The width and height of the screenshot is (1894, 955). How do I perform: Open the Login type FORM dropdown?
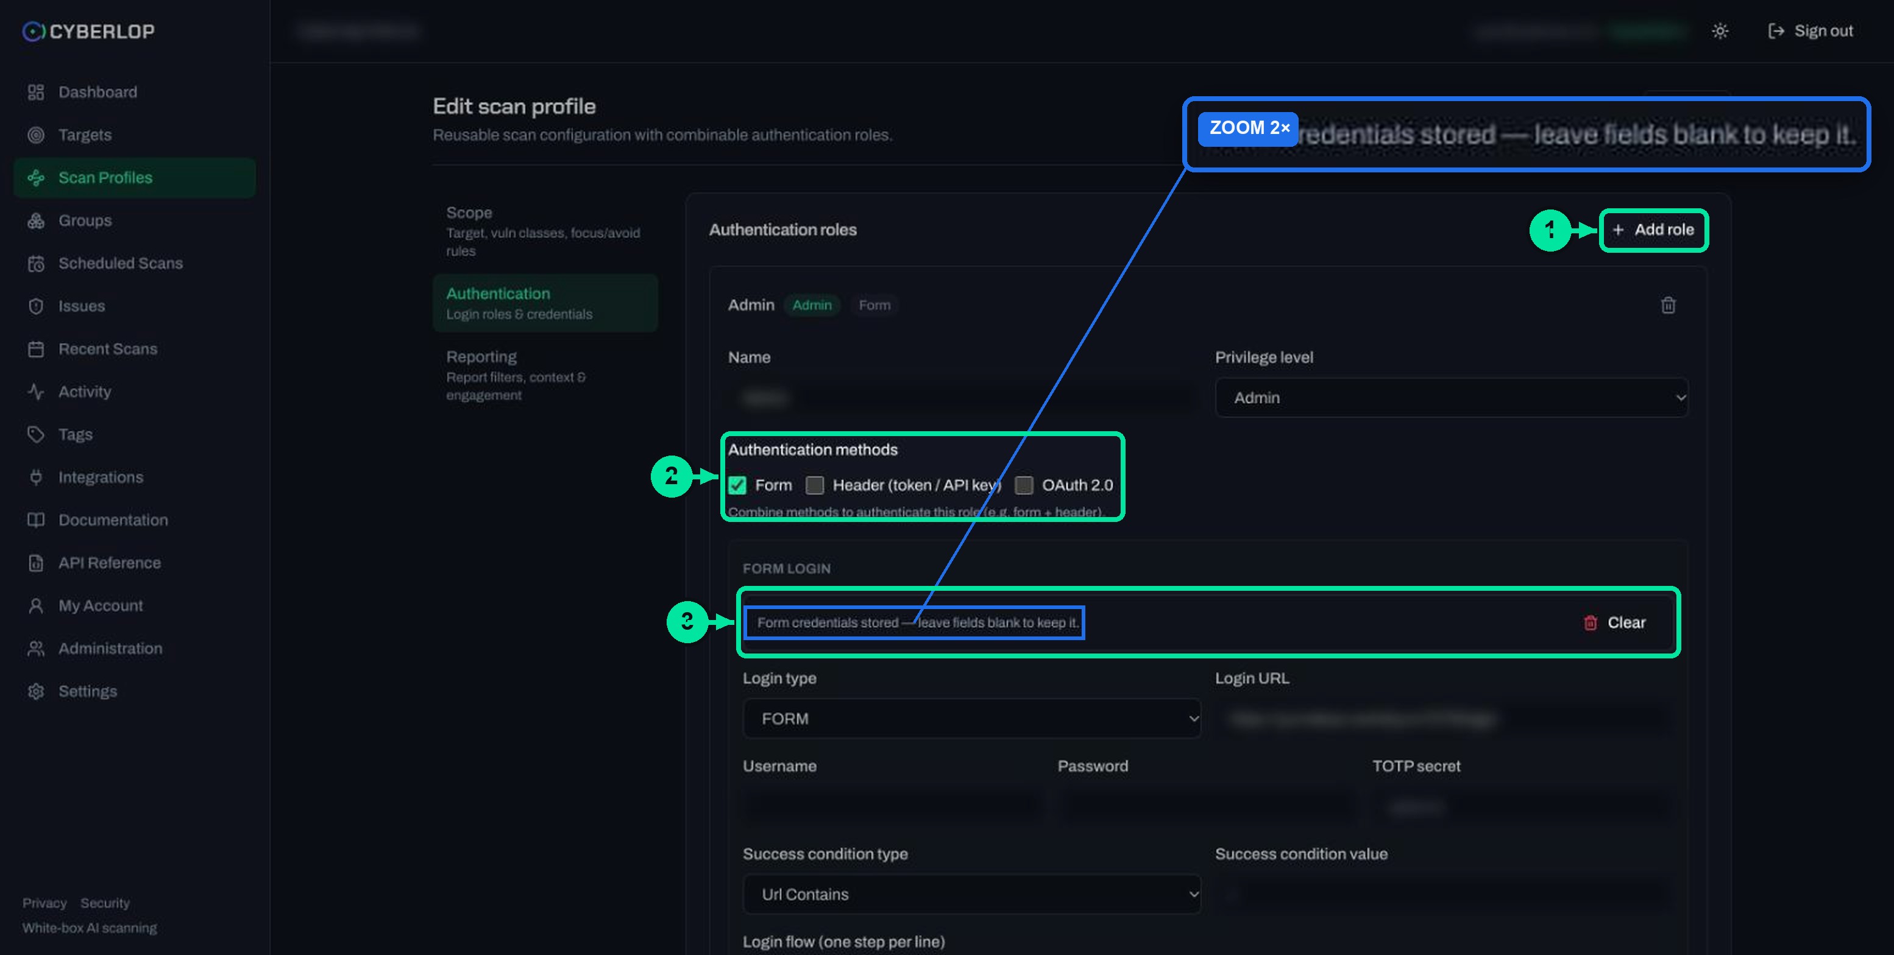[971, 719]
